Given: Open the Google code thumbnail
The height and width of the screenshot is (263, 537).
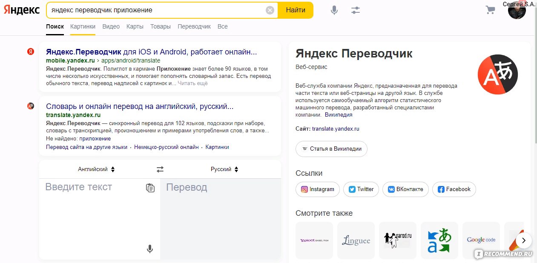Looking at the screenshot, I should [x=481, y=240].
